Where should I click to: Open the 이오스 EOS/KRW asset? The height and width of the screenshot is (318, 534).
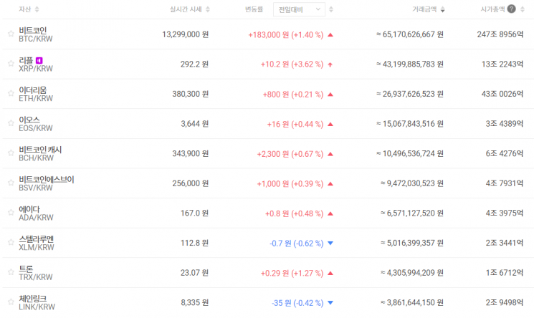pos(36,124)
